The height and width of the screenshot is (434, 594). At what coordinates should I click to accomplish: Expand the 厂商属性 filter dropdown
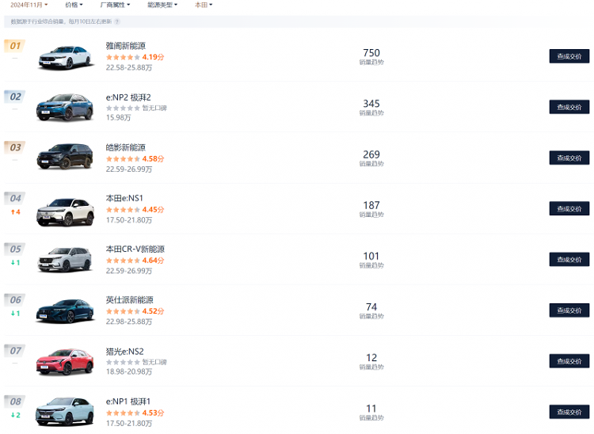click(115, 5)
